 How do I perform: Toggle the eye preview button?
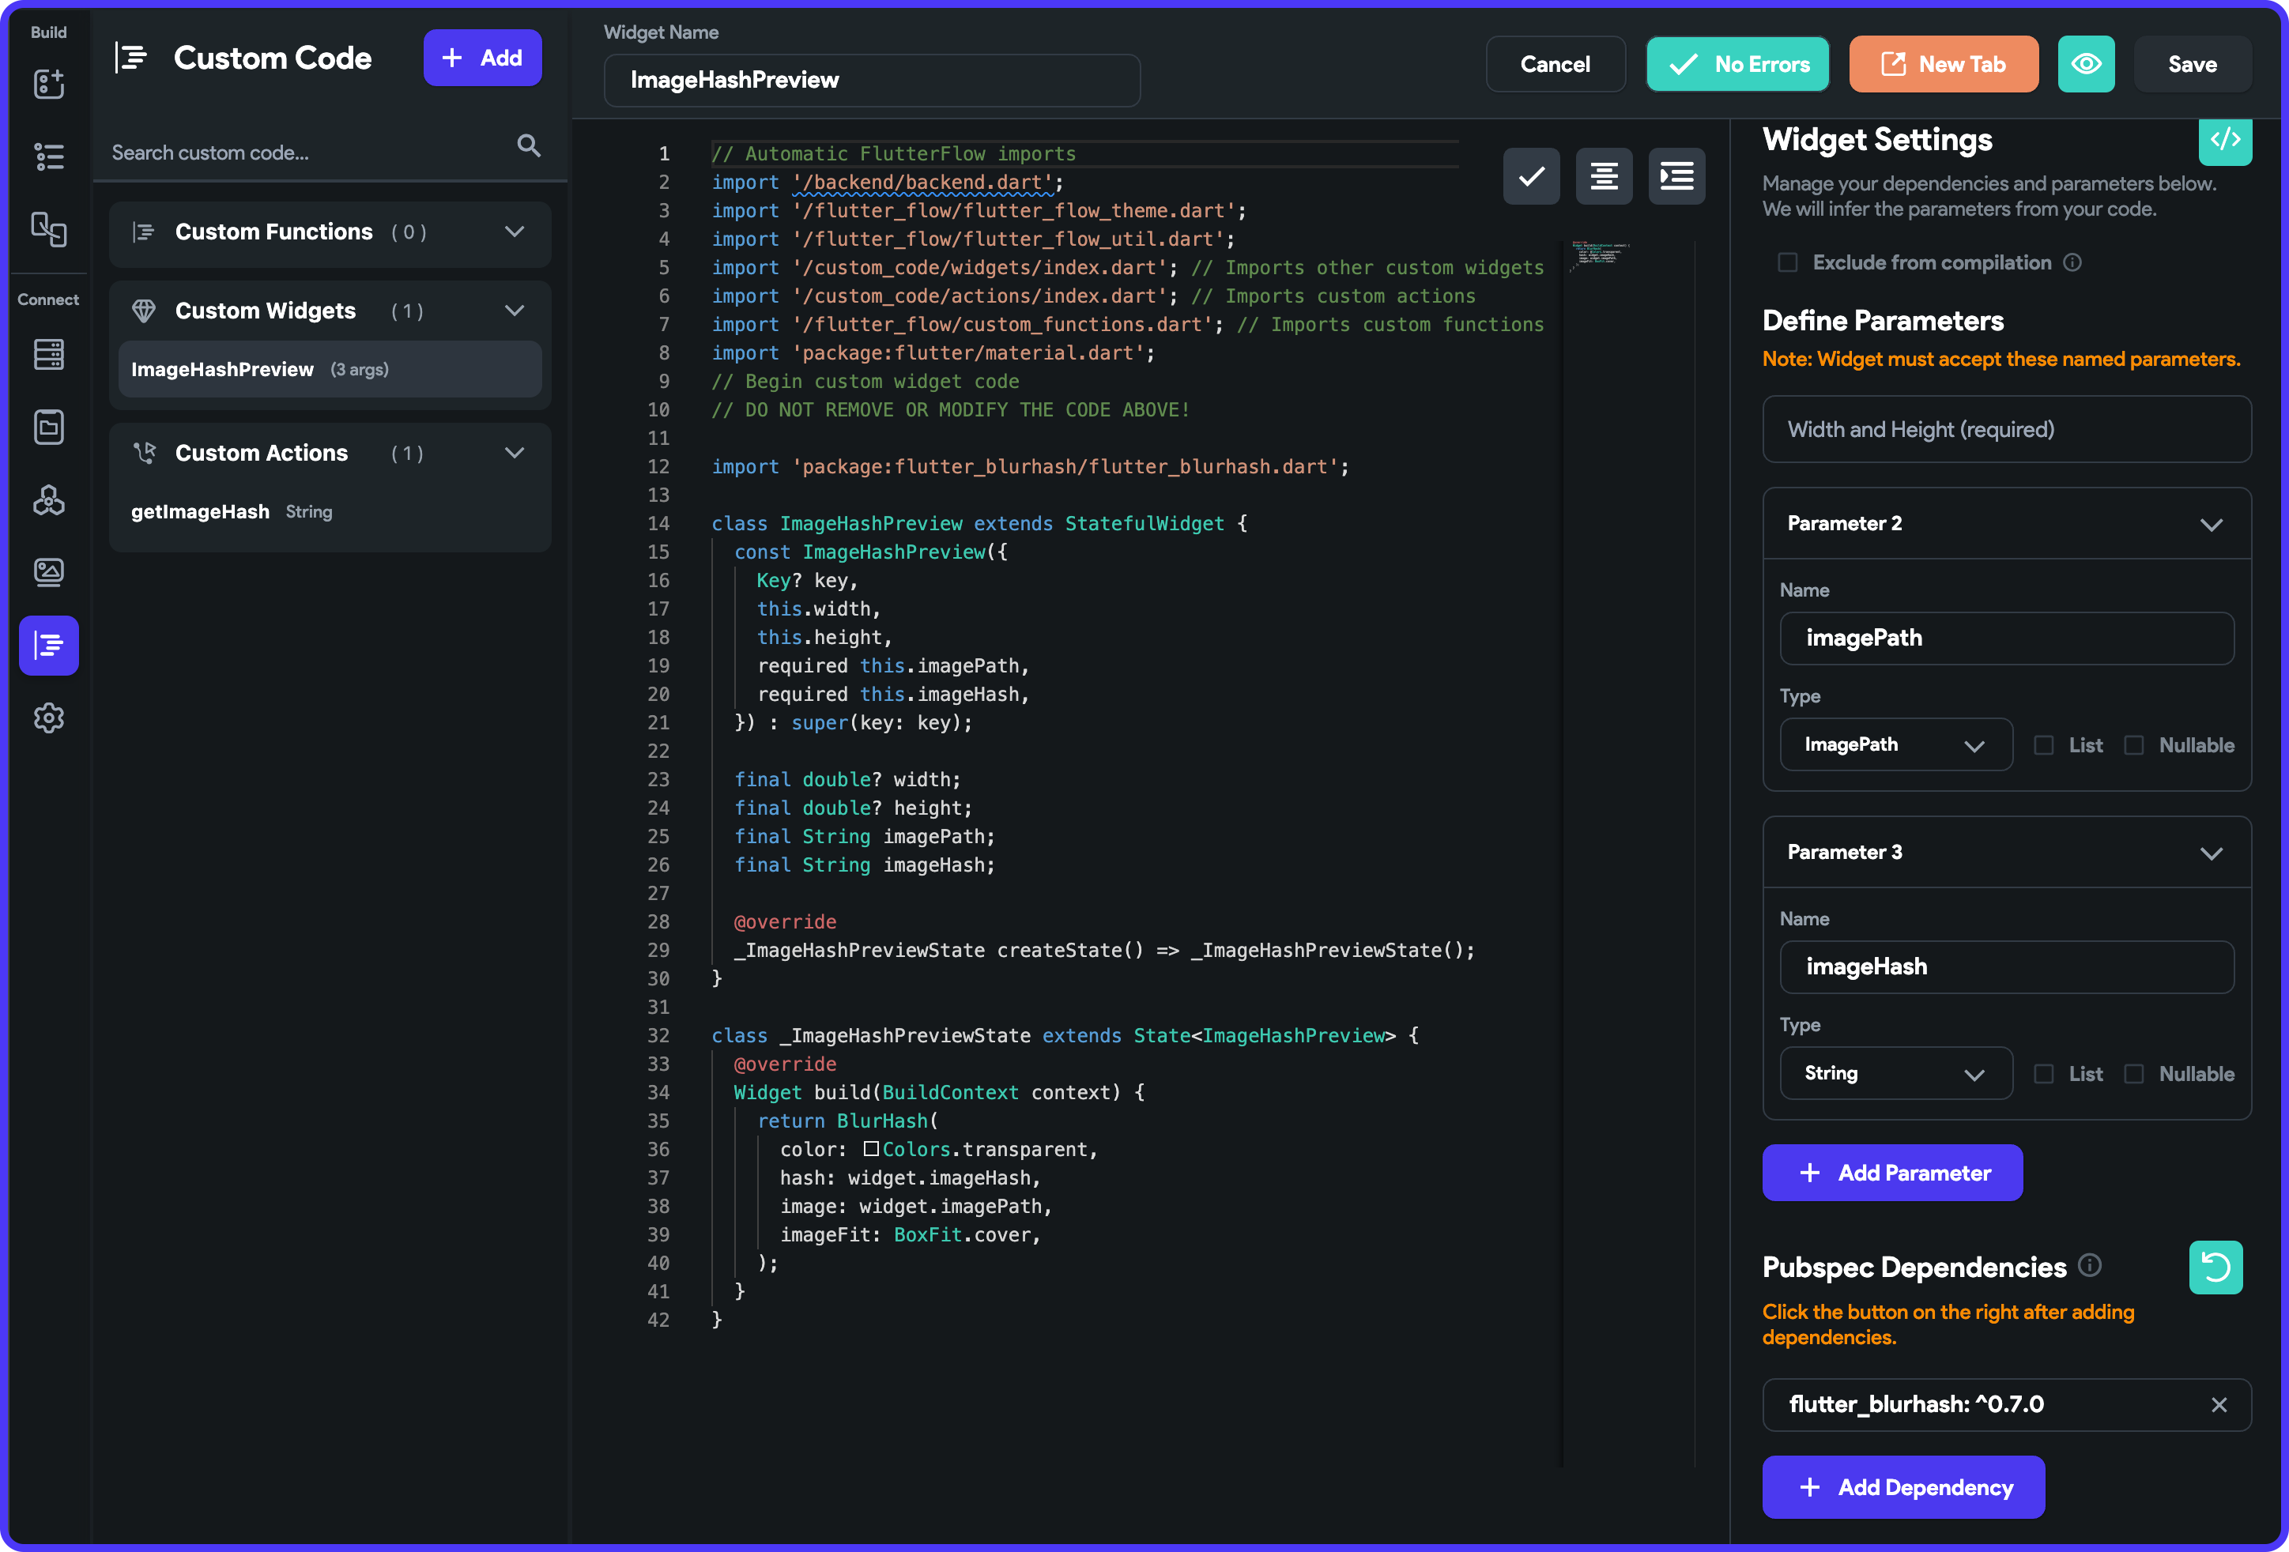click(x=2085, y=64)
